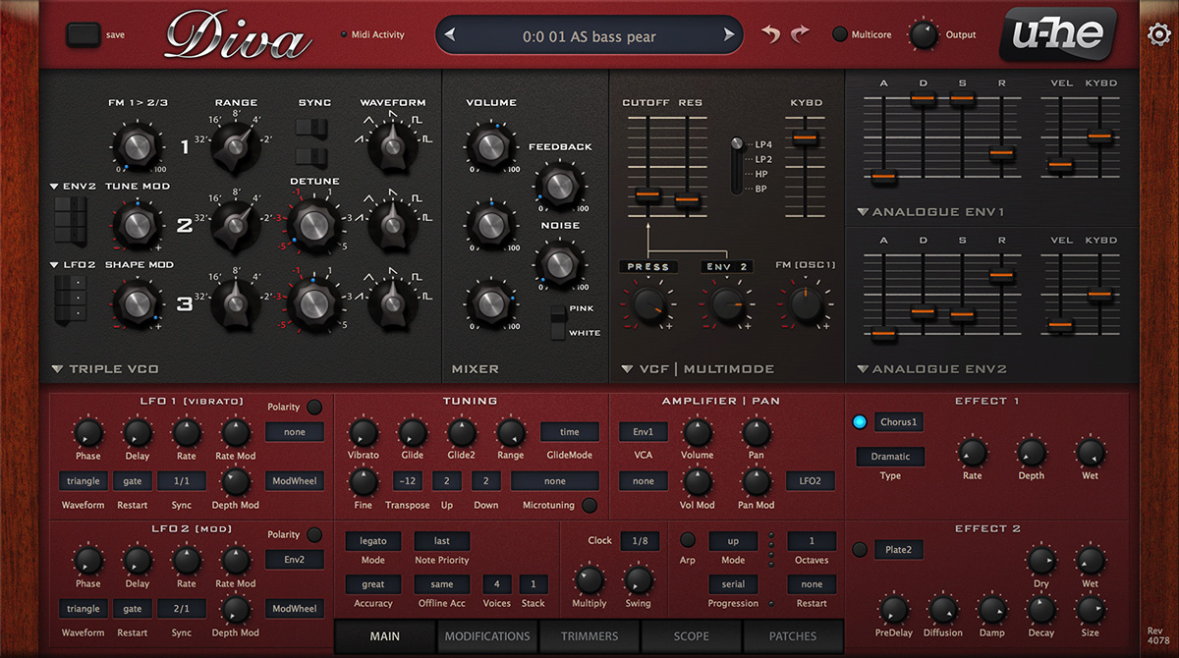Click the preset name display
The image size is (1179, 658).
(x=589, y=35)
